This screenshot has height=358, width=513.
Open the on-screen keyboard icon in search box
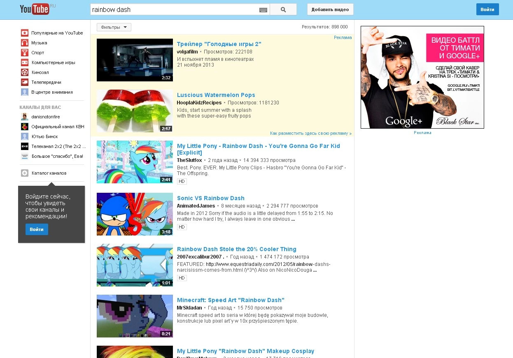(263, 10)
